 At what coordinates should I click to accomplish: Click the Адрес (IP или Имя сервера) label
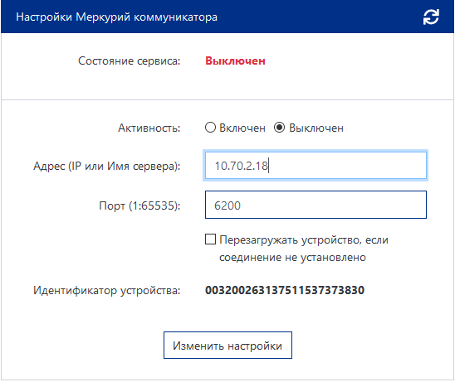coord(107,167)
